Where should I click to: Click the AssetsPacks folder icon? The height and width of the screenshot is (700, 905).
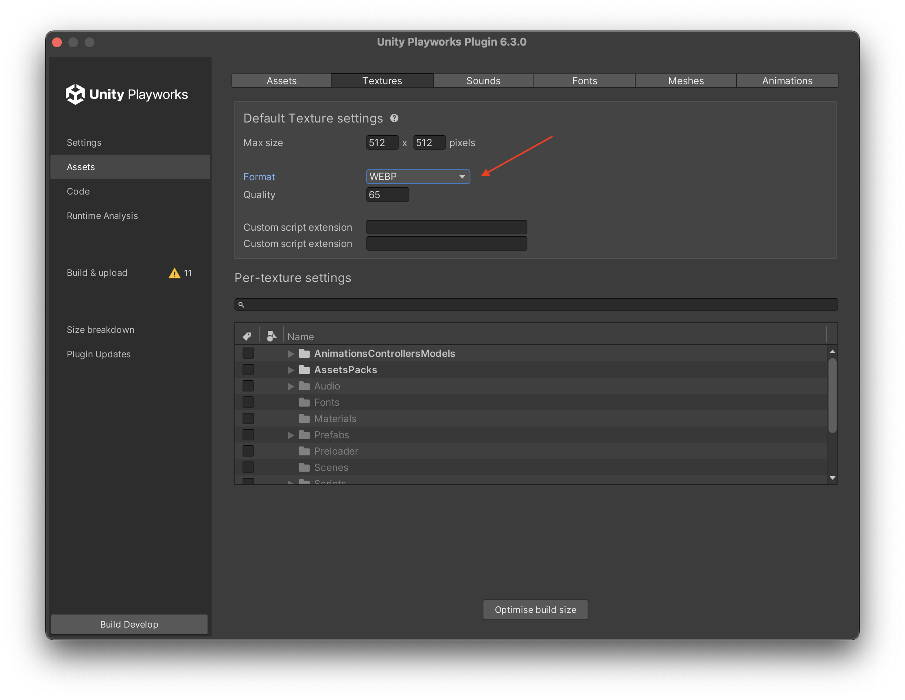304,370
